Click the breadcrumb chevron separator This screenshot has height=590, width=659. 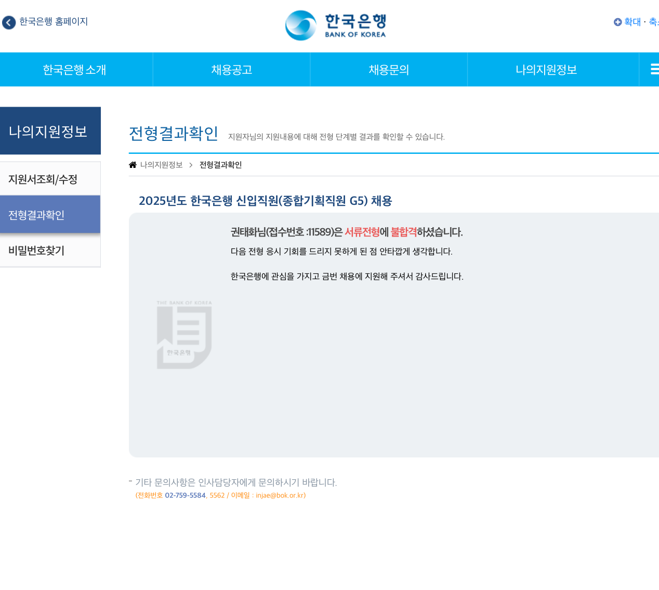(191, 165)
